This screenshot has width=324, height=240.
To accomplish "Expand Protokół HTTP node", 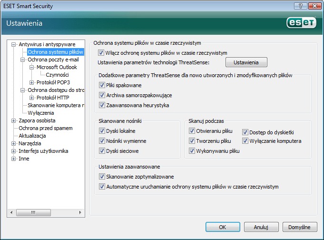I will (31, 98).
